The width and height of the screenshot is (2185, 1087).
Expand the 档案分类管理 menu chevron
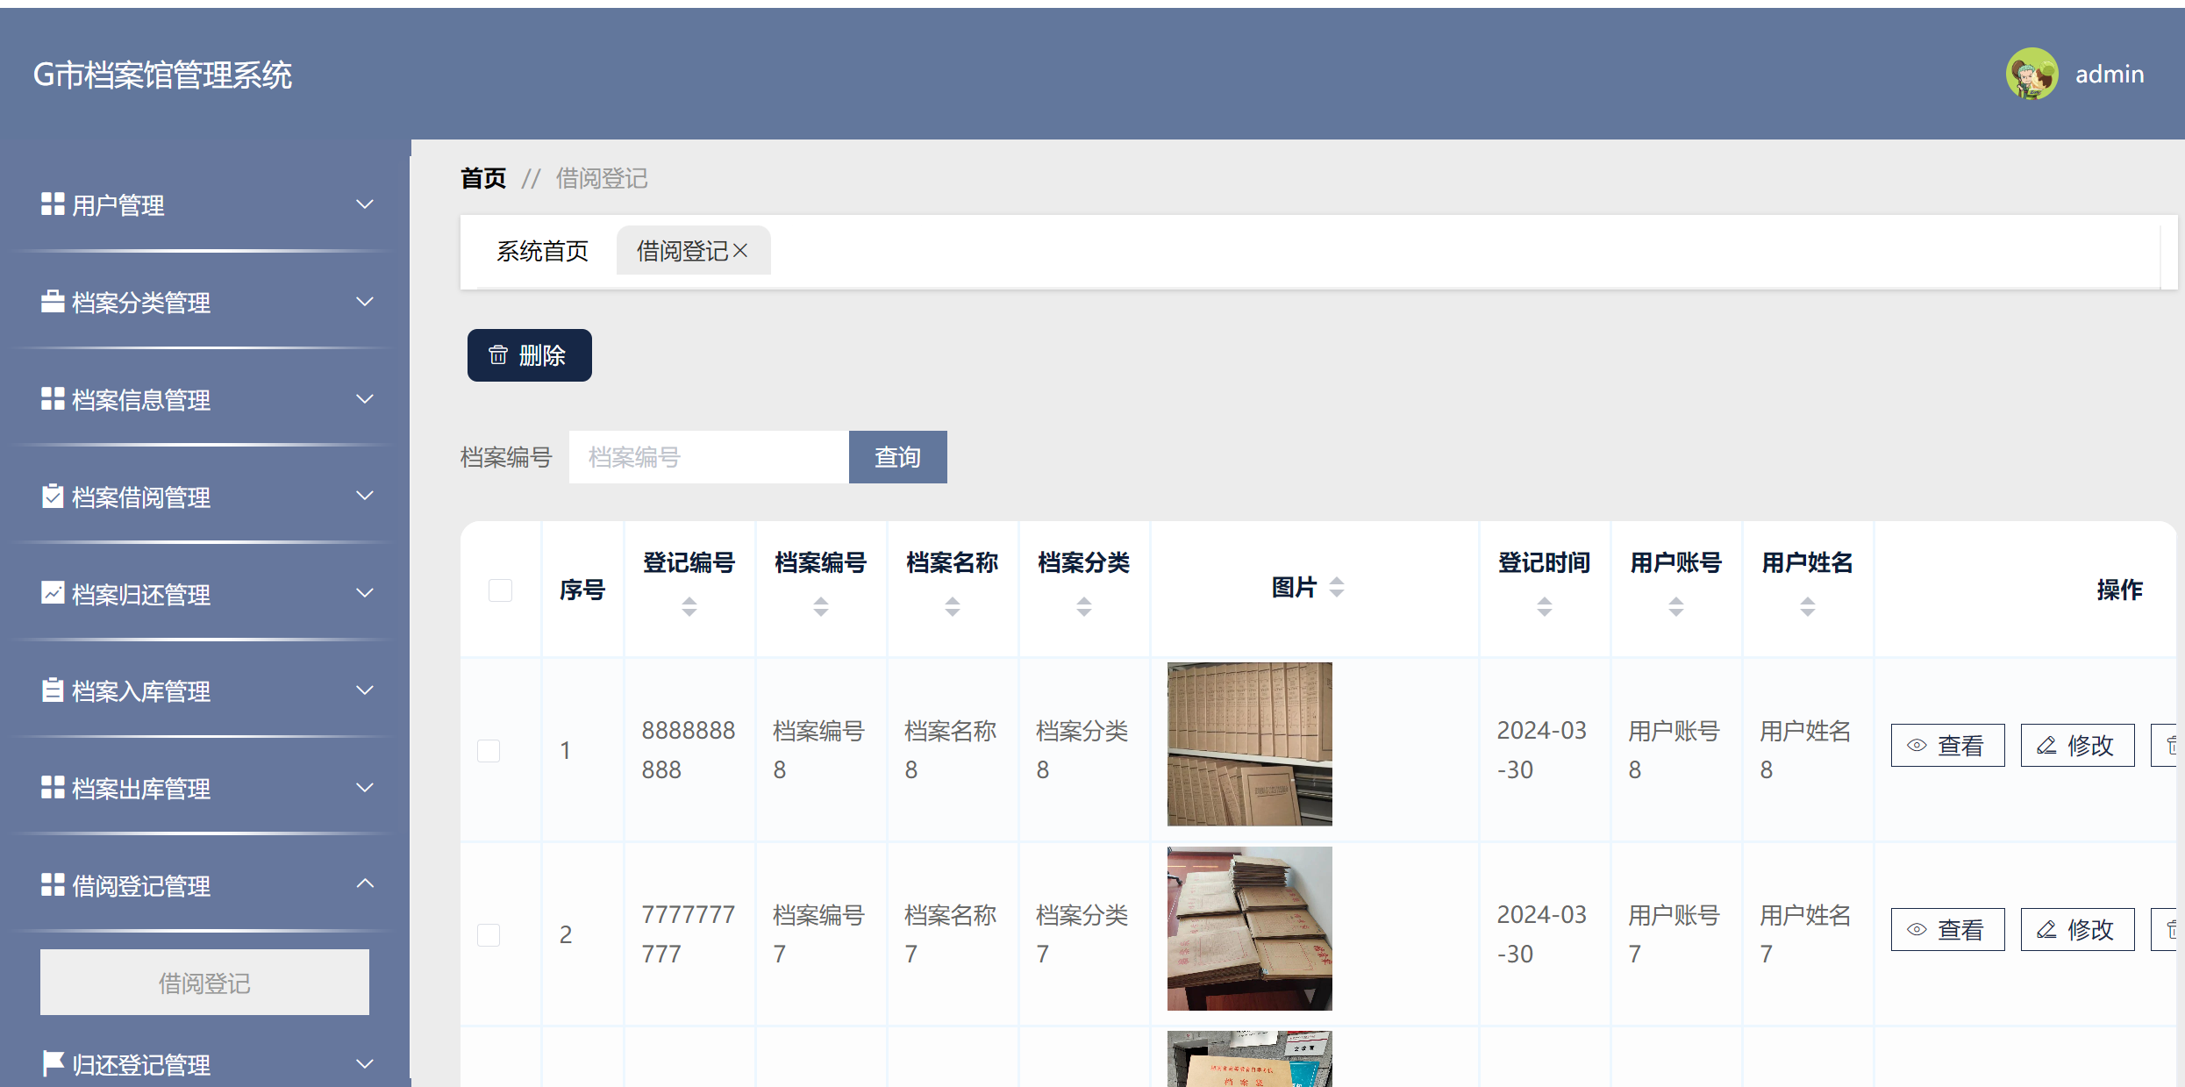365,302
